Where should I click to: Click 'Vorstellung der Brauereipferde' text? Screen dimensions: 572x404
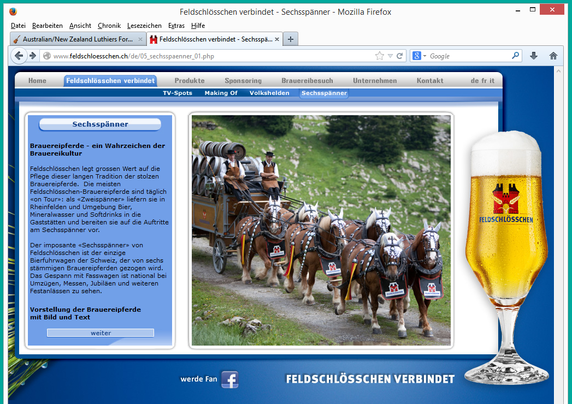[x=85, y=309]
